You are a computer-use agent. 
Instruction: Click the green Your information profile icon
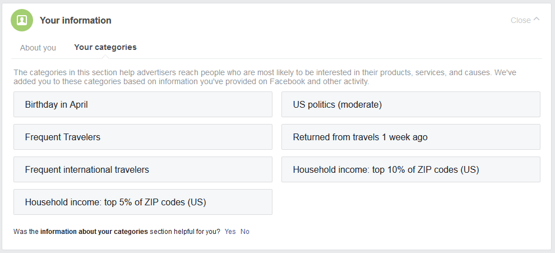coord(22,20)
